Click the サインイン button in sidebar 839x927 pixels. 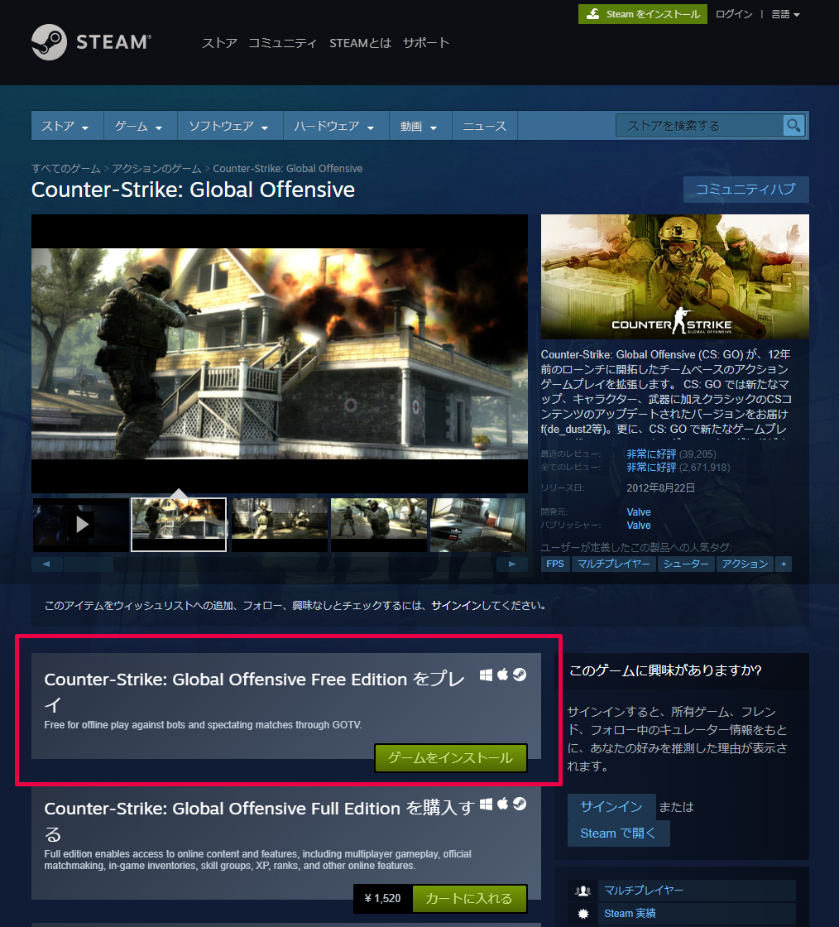[x=611, y=806]
